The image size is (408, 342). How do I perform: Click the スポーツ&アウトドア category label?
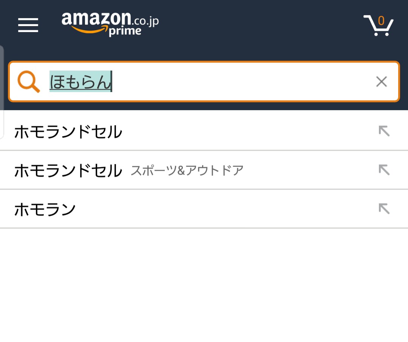coord(187,171)
